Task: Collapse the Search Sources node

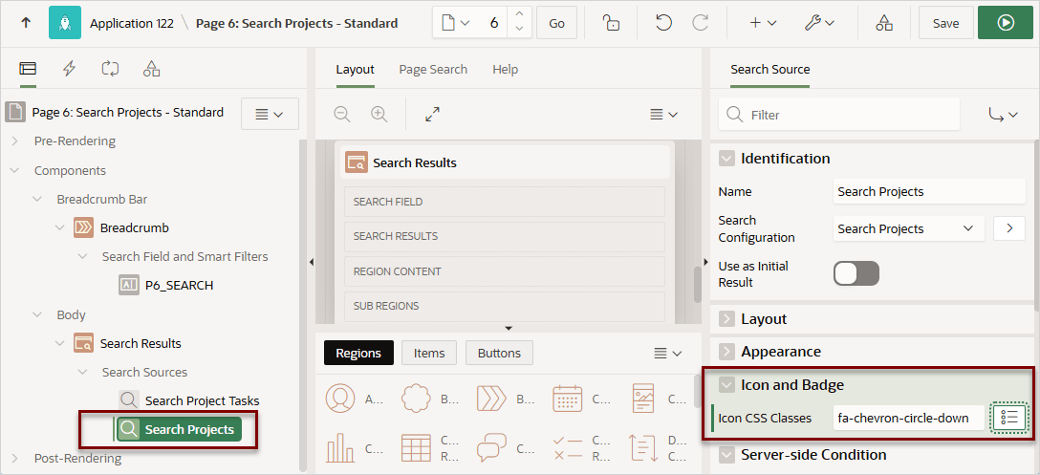Action: click(x=82, y=372)
